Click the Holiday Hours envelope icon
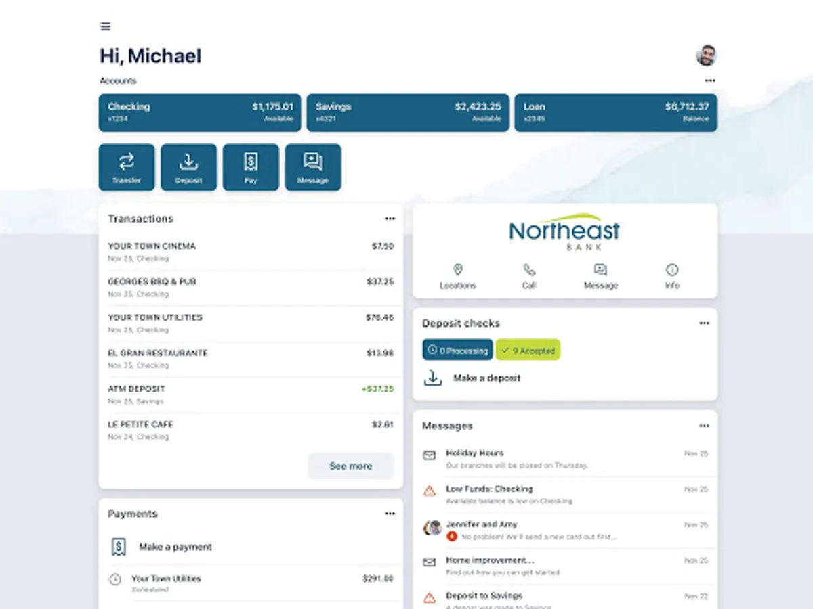This screenshot has height=609, width=813. pos(429,456)
